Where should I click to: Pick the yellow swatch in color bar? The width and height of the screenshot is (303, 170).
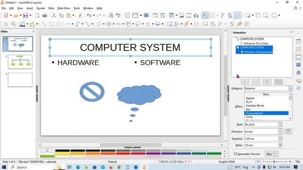click(x=62, y=153)
